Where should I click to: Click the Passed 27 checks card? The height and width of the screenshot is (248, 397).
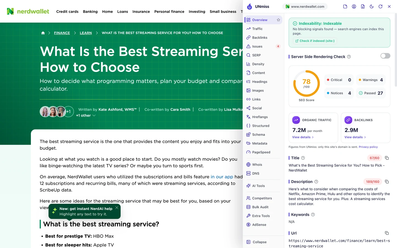pyautogui.click(x=371, y=93)
